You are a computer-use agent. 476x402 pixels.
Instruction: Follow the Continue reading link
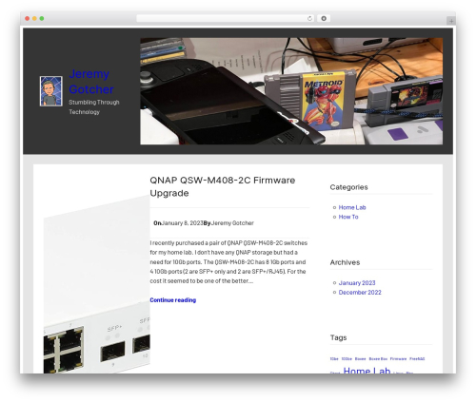point(173,300)
